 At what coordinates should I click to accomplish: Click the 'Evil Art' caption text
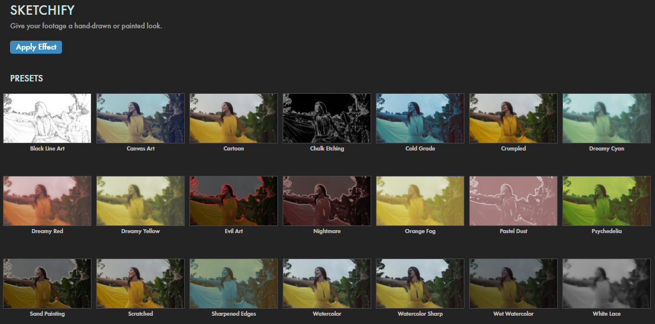pos(234,231)
